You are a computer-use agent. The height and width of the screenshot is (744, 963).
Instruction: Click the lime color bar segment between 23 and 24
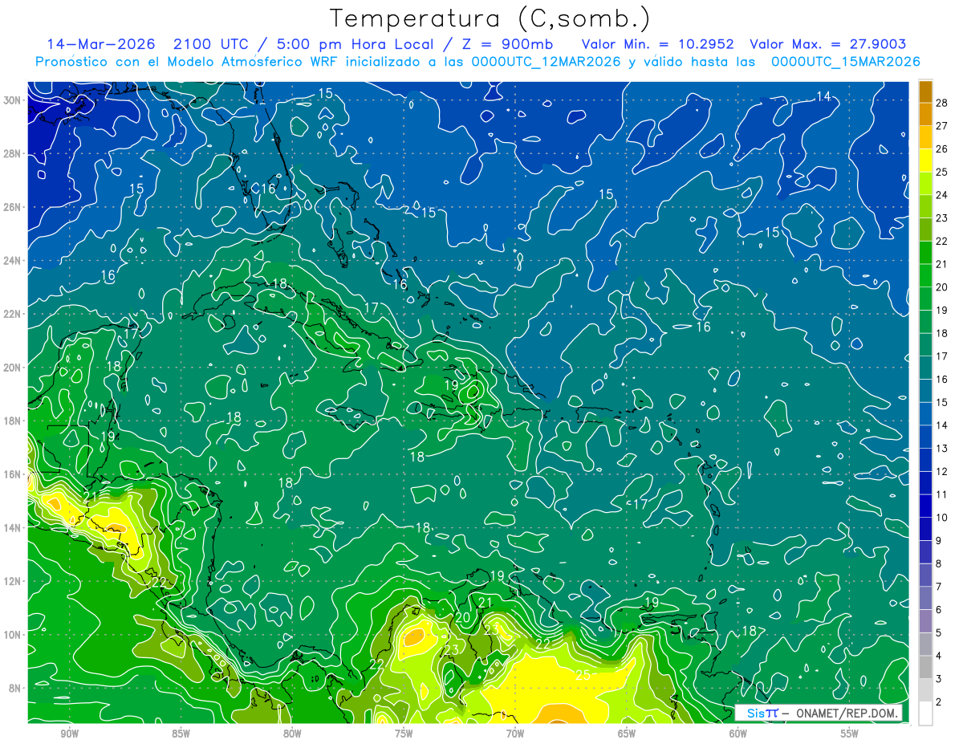pos(925,206)
